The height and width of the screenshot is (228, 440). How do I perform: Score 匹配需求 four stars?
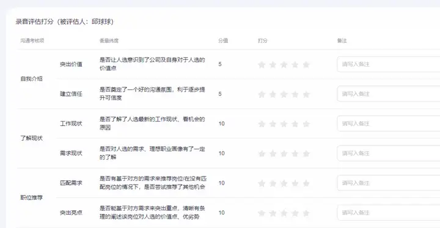click(295, 183)
